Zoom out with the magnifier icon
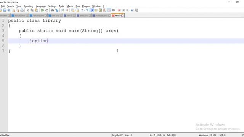Viewport: 244px width, 137px height. tap(67, 10)
